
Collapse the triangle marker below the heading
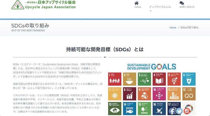point(105,57)
